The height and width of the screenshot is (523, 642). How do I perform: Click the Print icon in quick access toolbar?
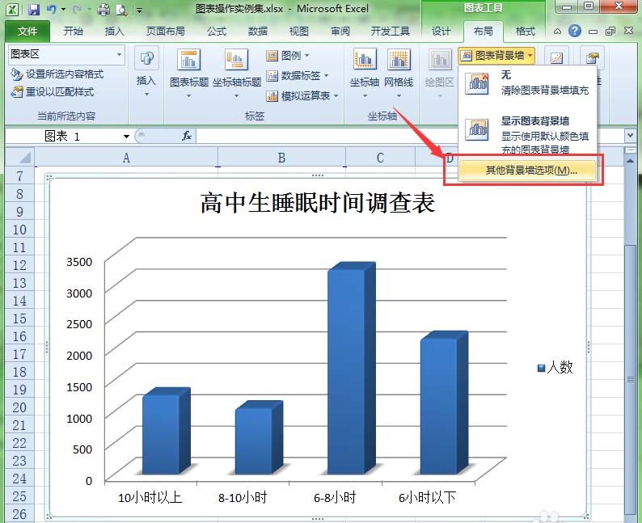pos(103,9)
